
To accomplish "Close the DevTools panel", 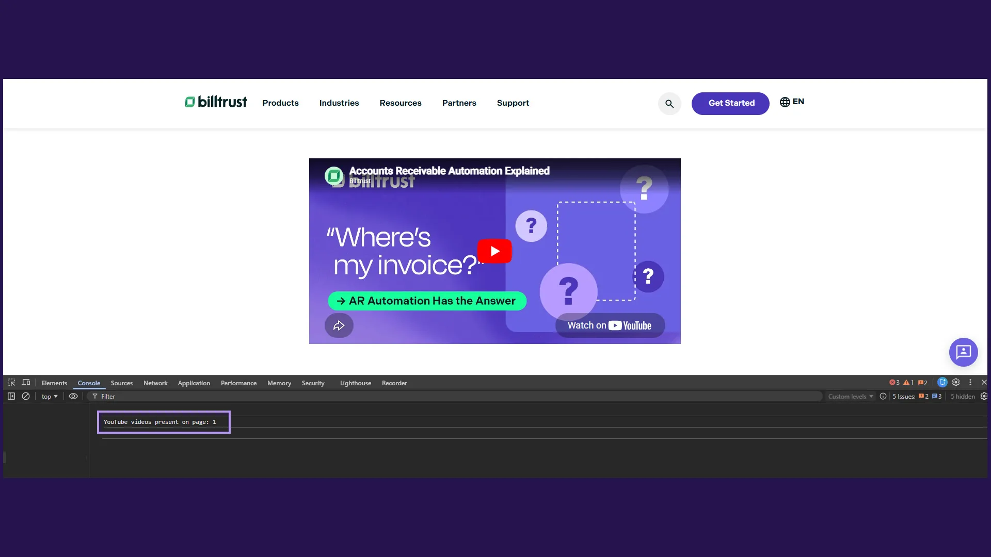I will click(x=984, y=382).
